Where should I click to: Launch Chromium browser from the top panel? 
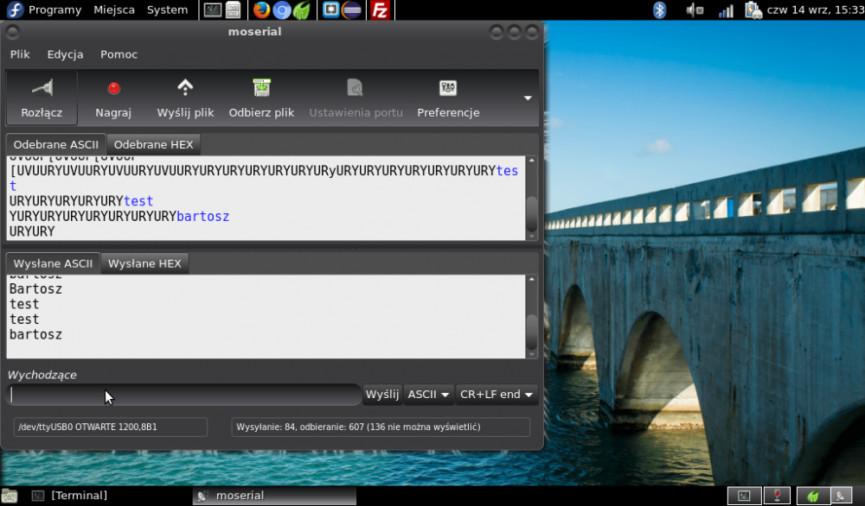point(282,9)
